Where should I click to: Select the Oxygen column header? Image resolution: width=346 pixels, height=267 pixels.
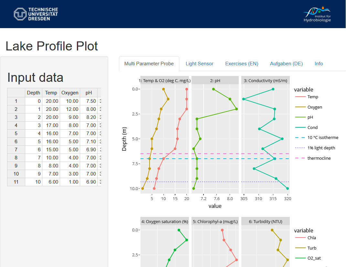[70, 93]
